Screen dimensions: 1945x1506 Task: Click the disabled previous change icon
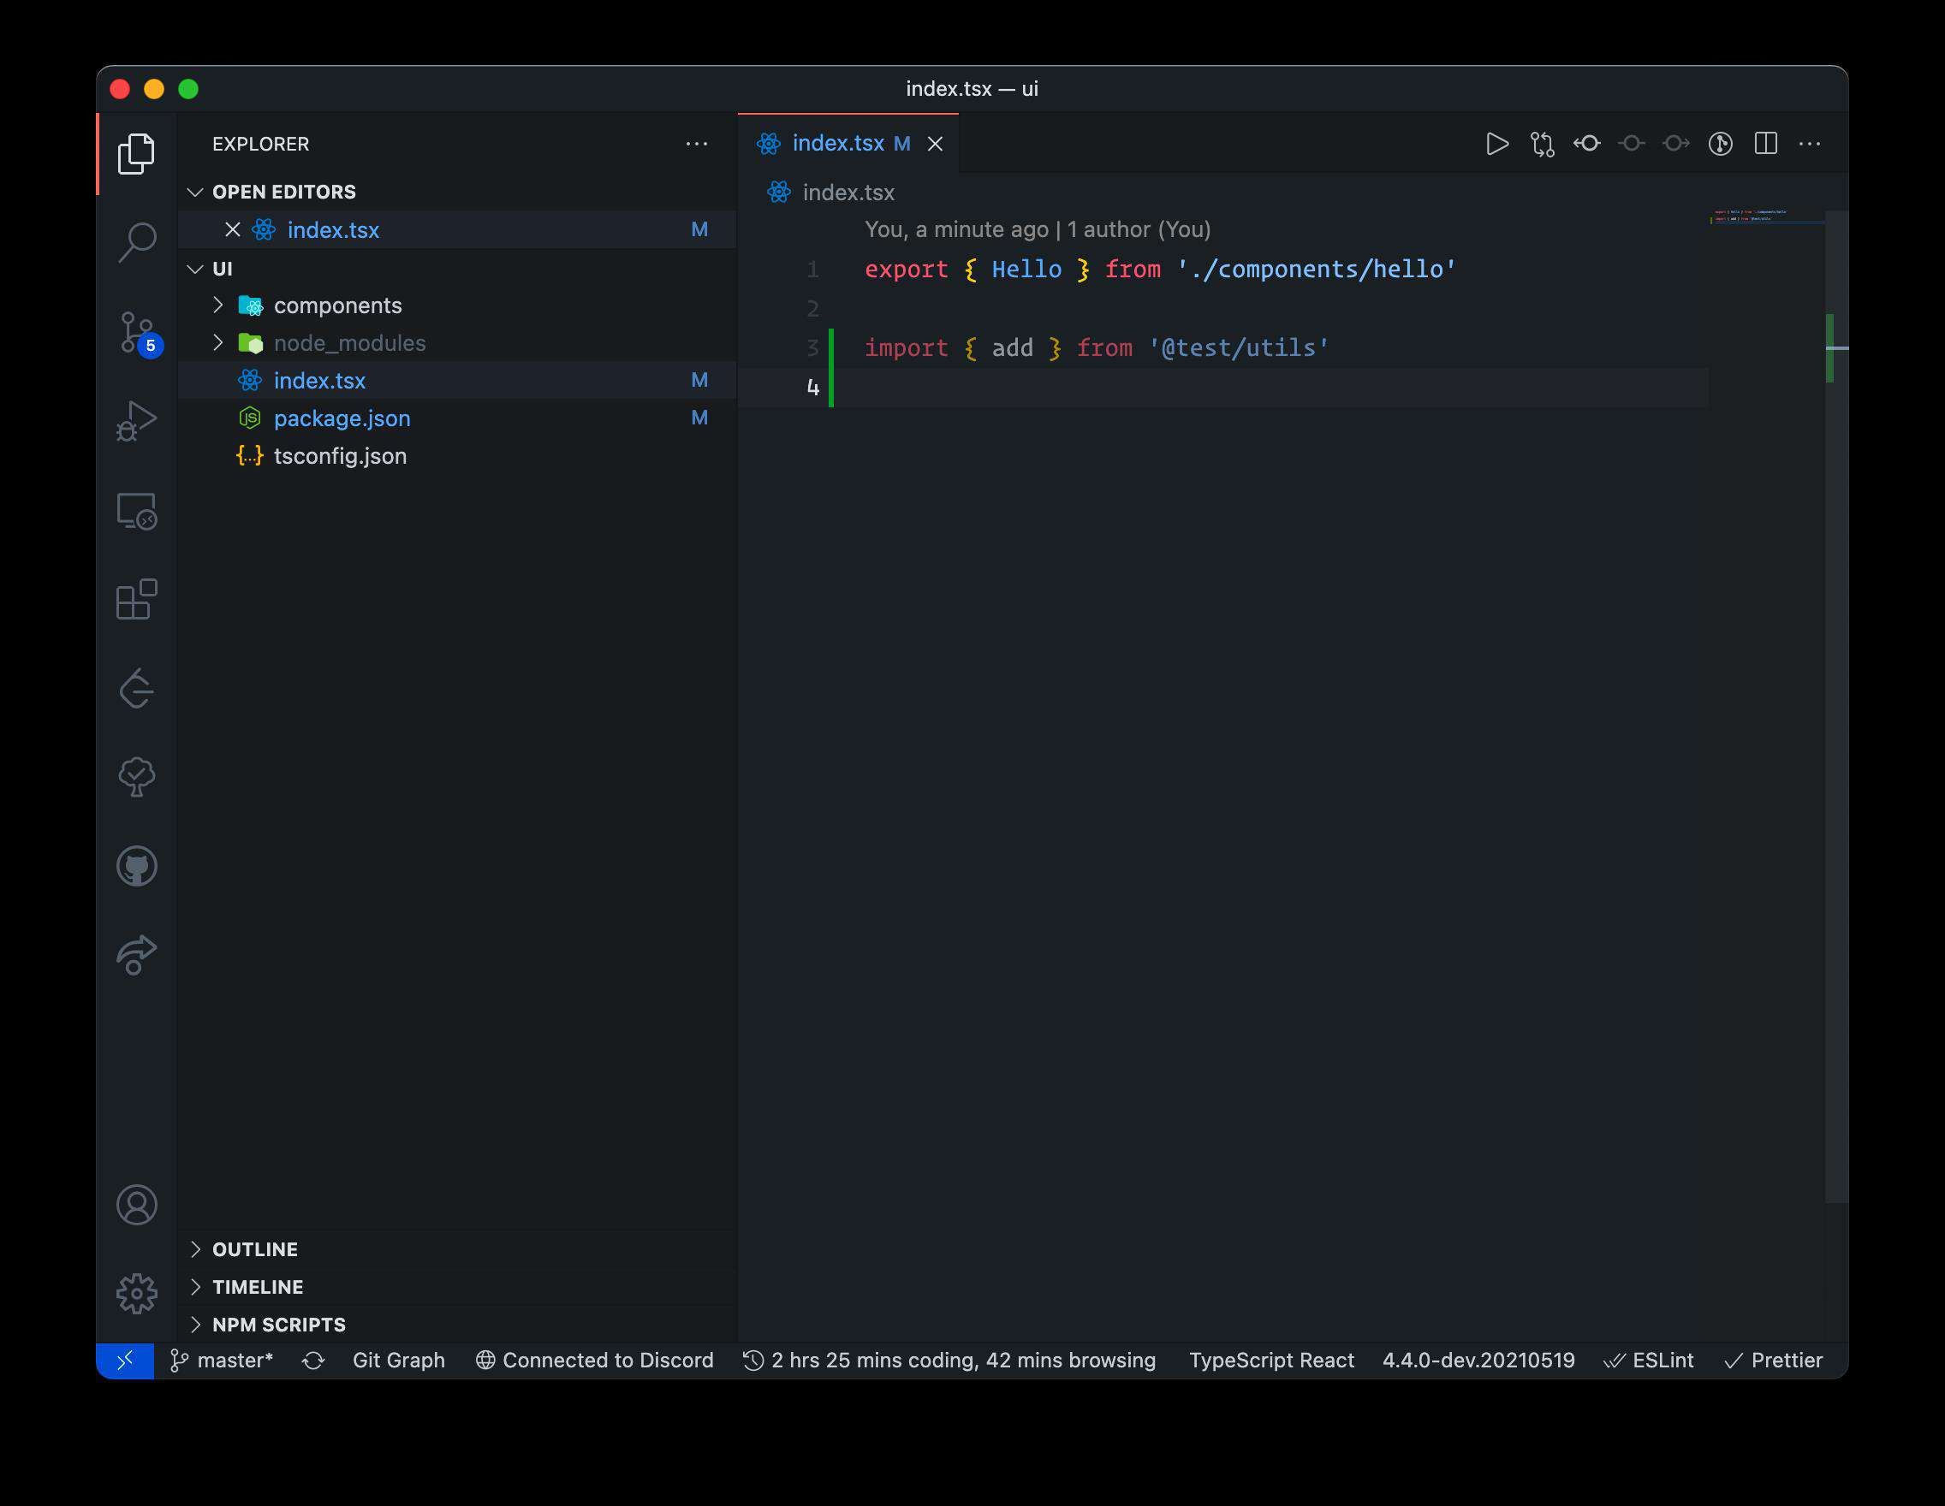[x=1631, y=143]
